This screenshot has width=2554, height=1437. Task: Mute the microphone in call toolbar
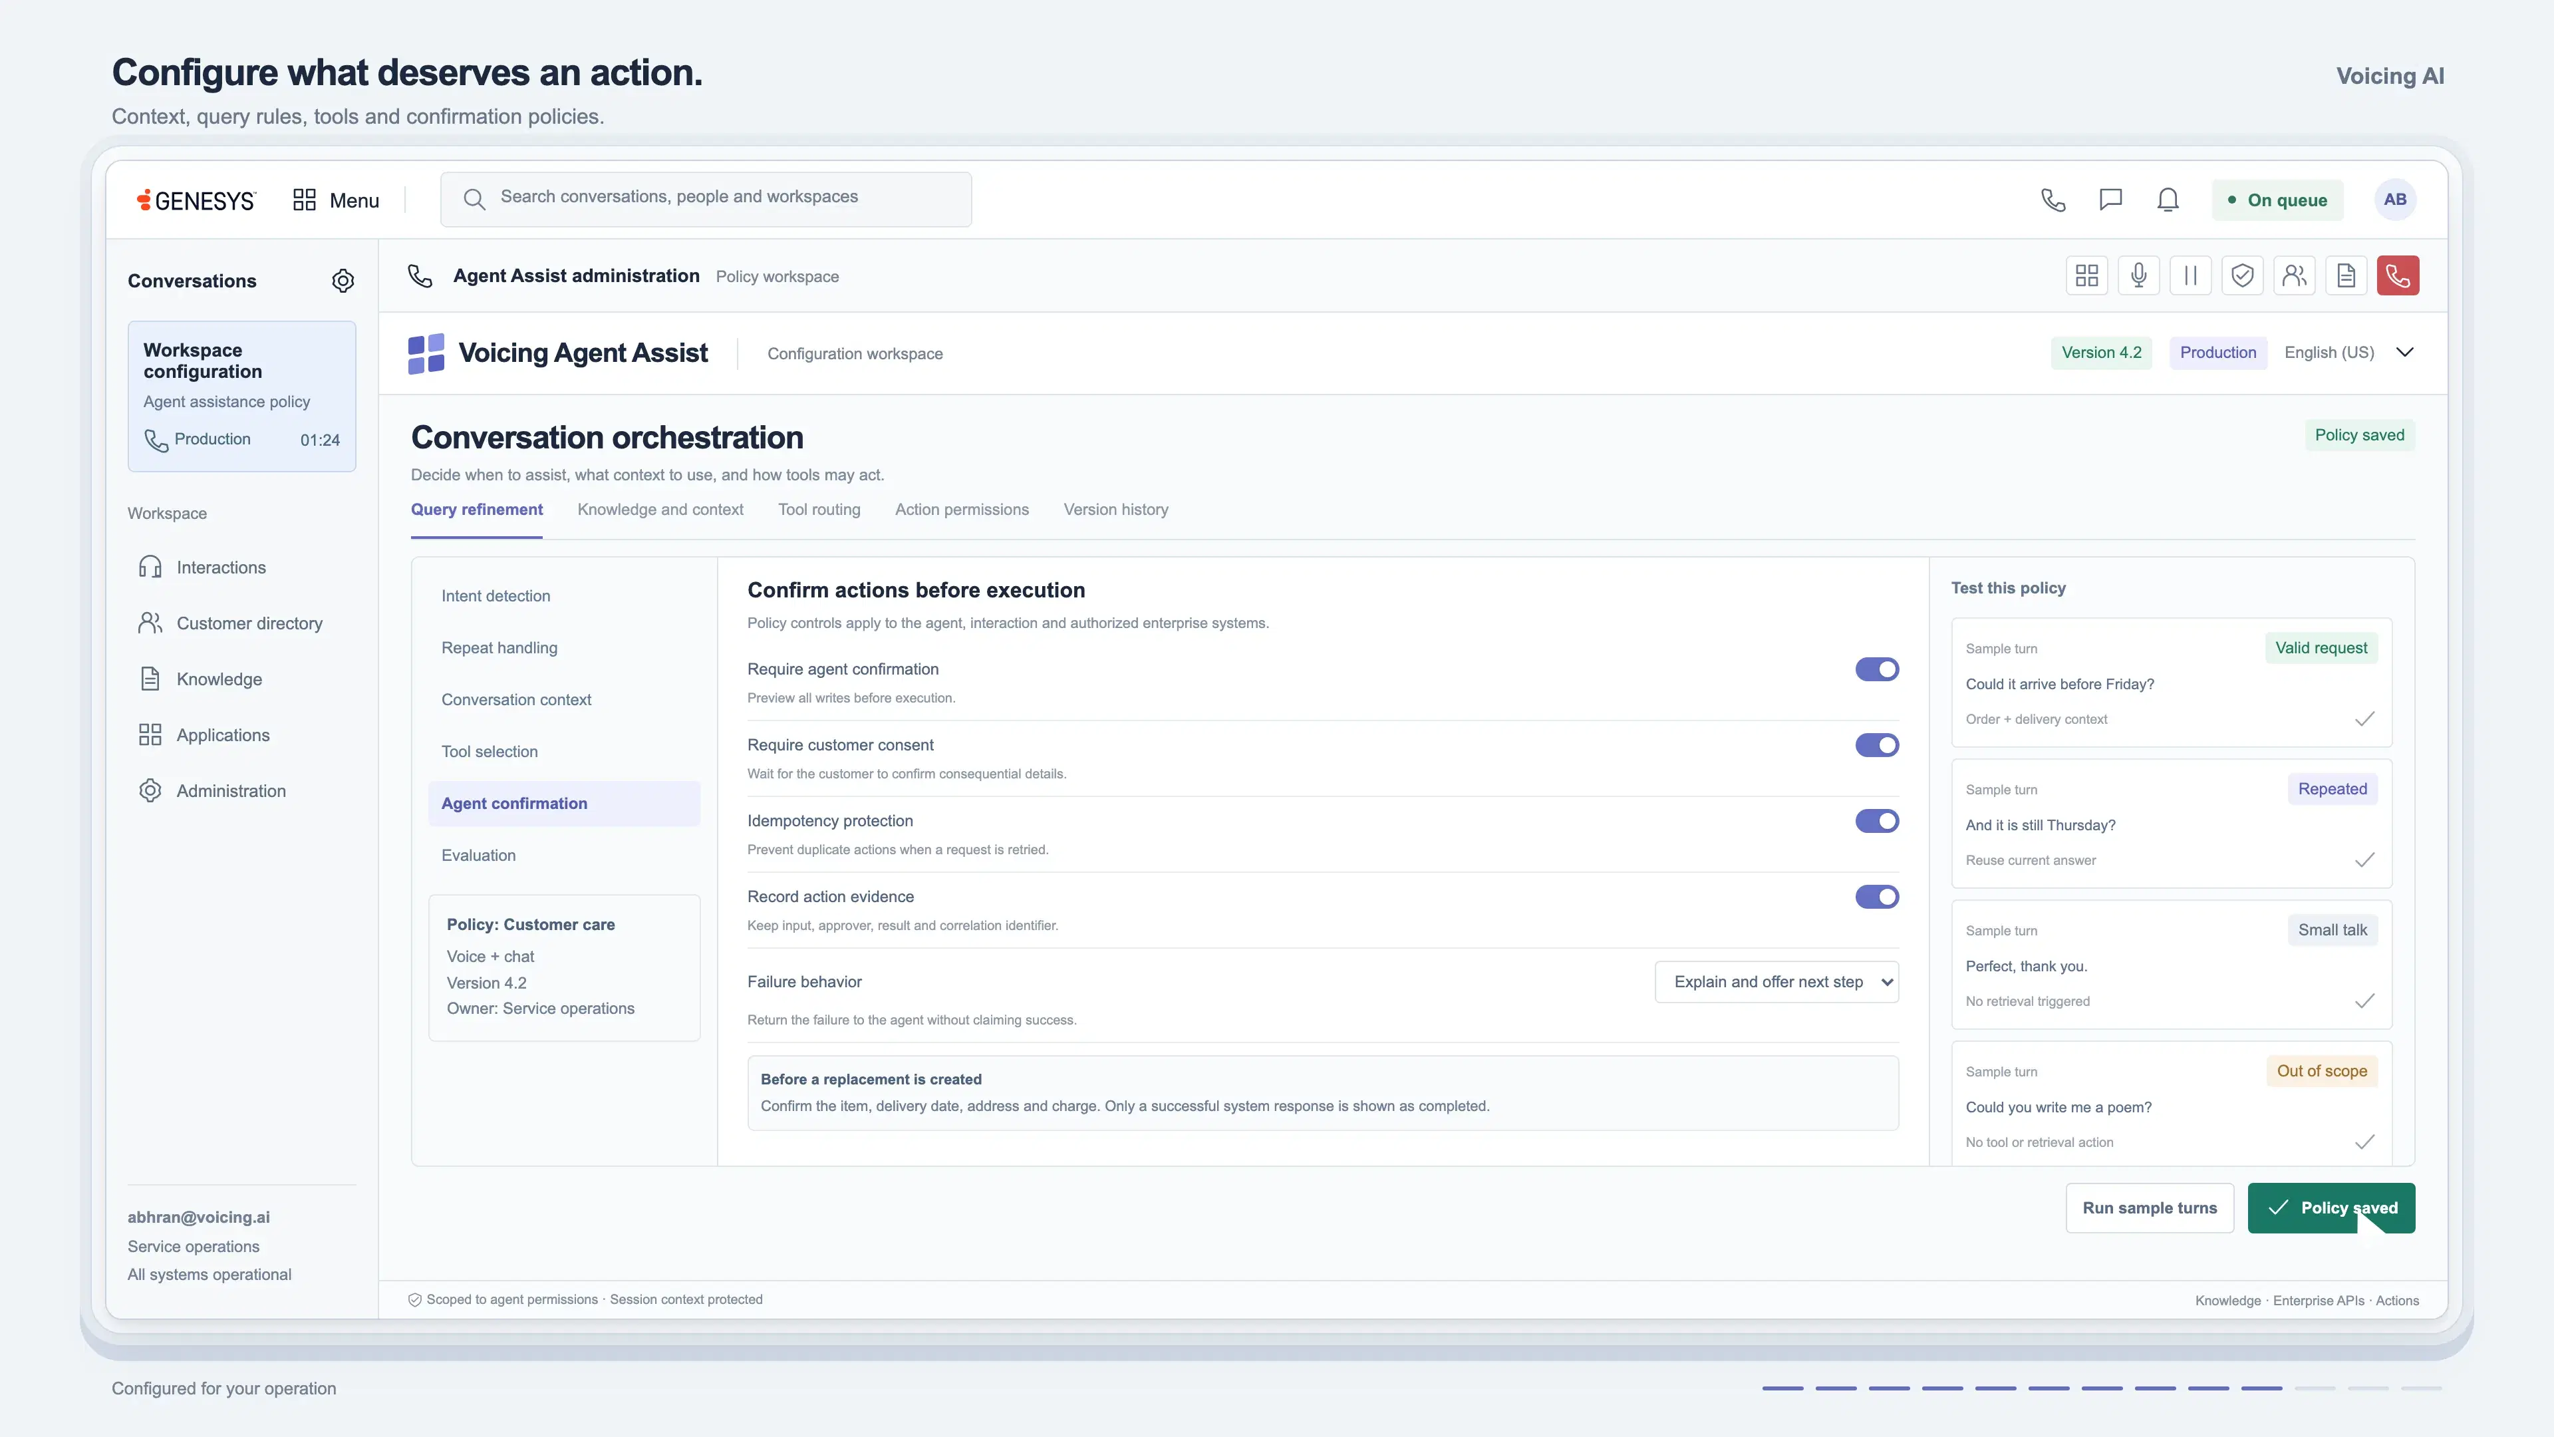point(2138,275)
